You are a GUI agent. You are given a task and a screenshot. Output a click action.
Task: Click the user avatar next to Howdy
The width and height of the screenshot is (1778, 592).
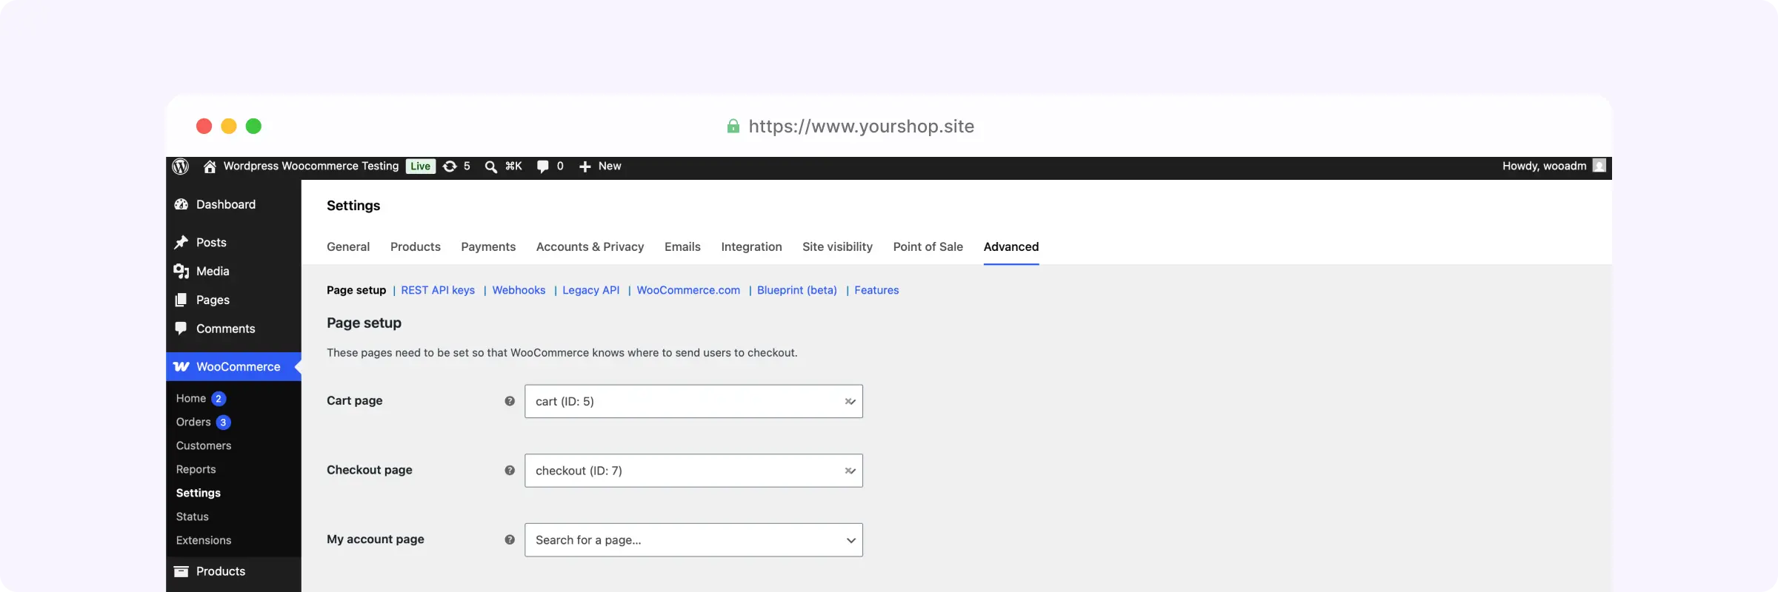1599,166
